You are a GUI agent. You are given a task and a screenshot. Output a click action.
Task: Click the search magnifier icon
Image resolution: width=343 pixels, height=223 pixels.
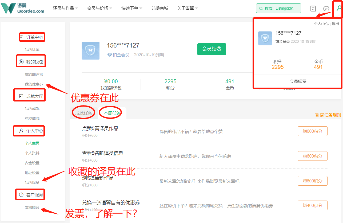261,9
